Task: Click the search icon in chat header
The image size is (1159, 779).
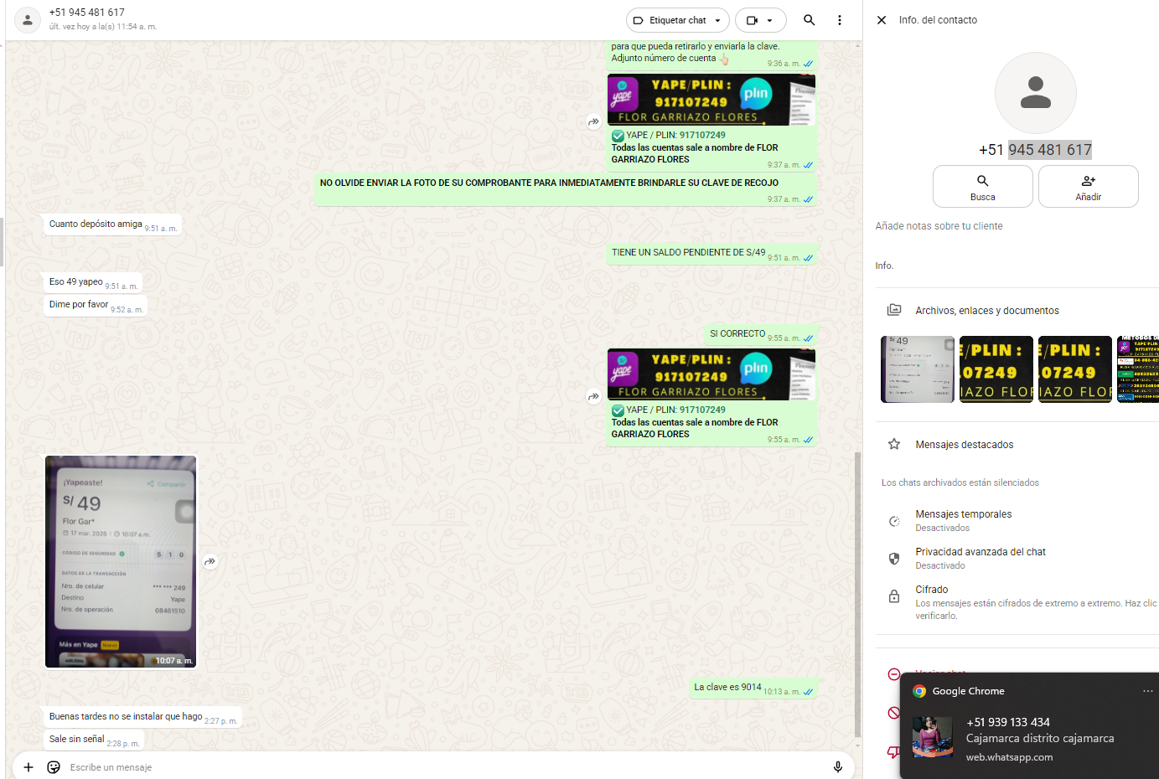Action: tap(809, 20)
